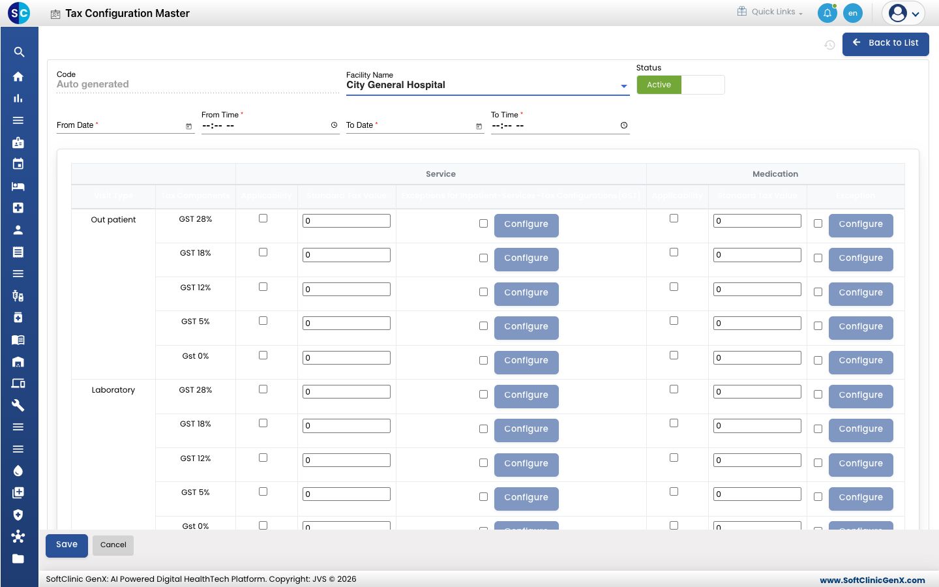
Task: Click the SC application logo
Action: (19, 12)
